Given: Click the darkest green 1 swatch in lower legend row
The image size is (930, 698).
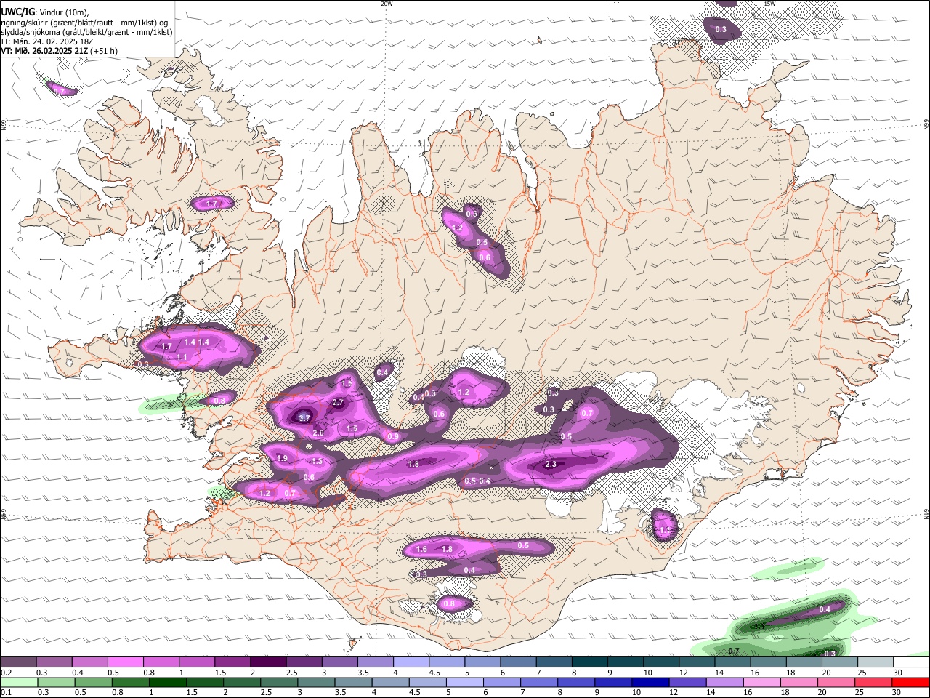Looking at the screenshot, I should (166, 683).
